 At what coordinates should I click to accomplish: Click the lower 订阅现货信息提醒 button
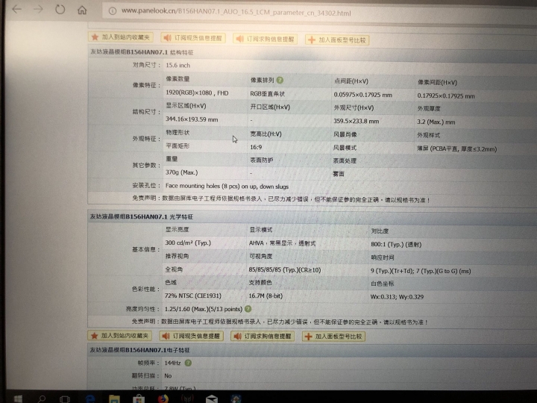coord(191,336)
